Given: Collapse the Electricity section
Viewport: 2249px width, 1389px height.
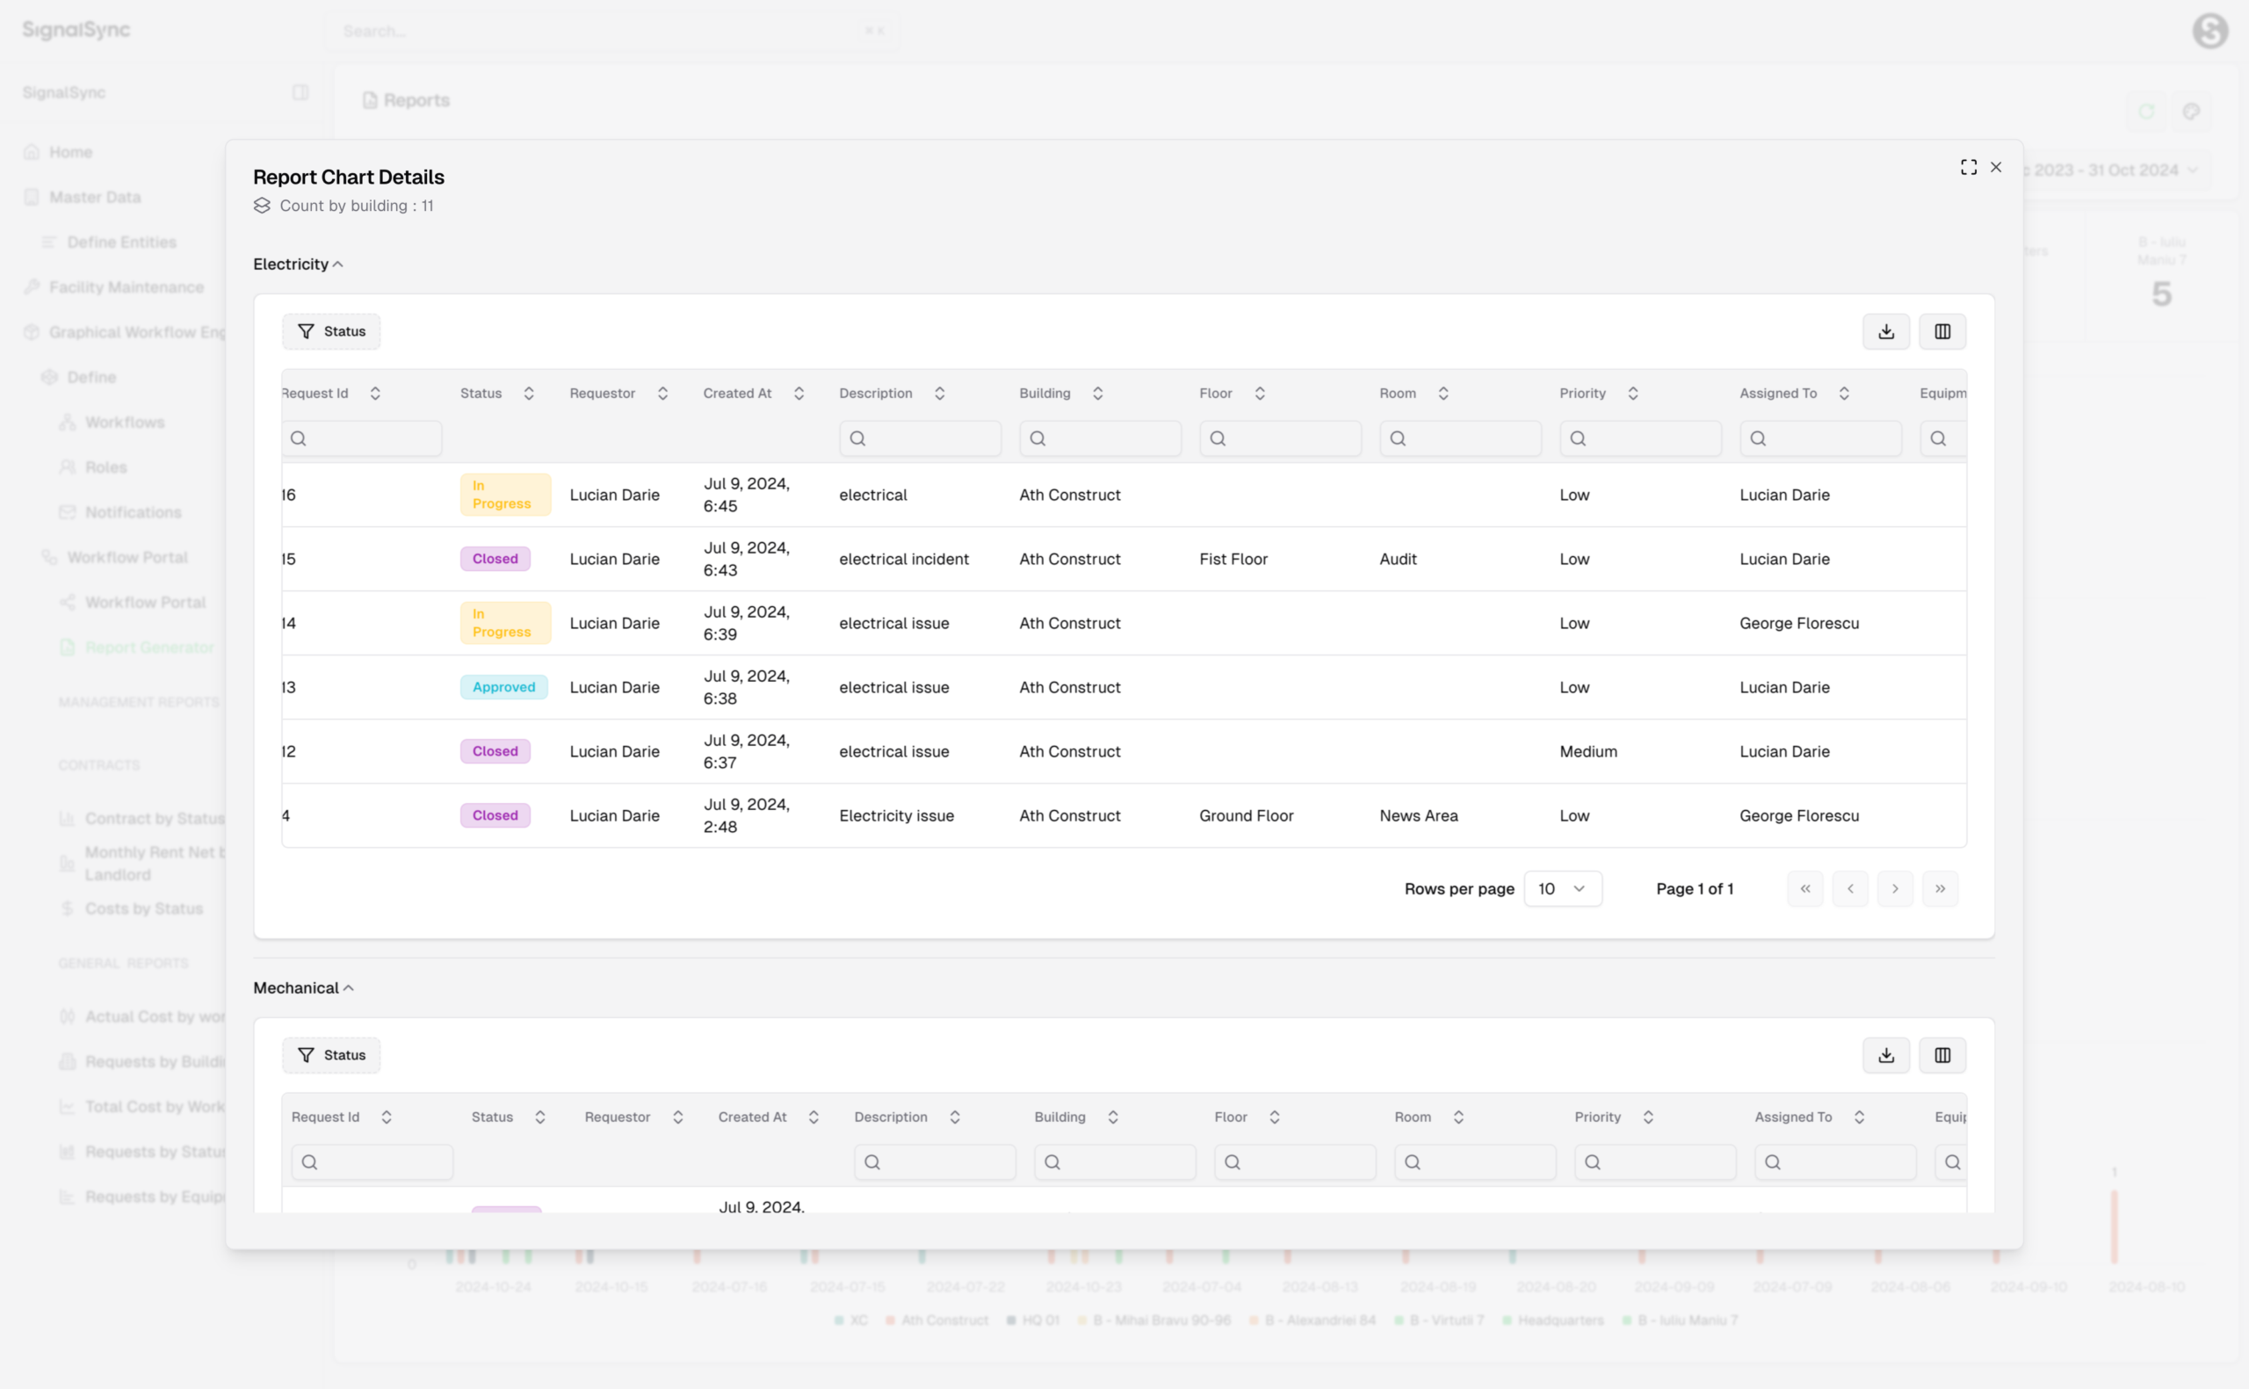Looking at the screenshot, I should [336, 264].
